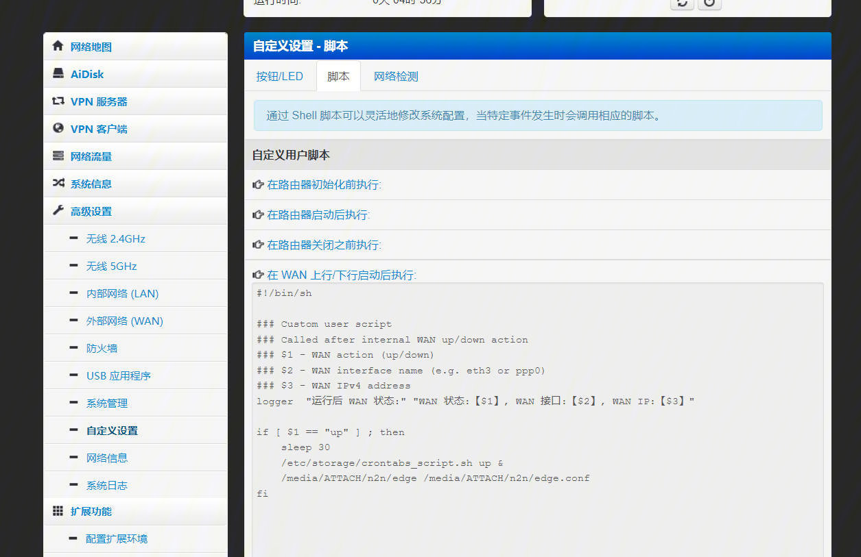Click the shuffle icon beside 系统信息

pos(58,184)
